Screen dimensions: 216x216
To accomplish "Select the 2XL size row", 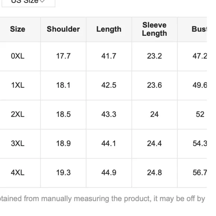I will tap(103, 115).
